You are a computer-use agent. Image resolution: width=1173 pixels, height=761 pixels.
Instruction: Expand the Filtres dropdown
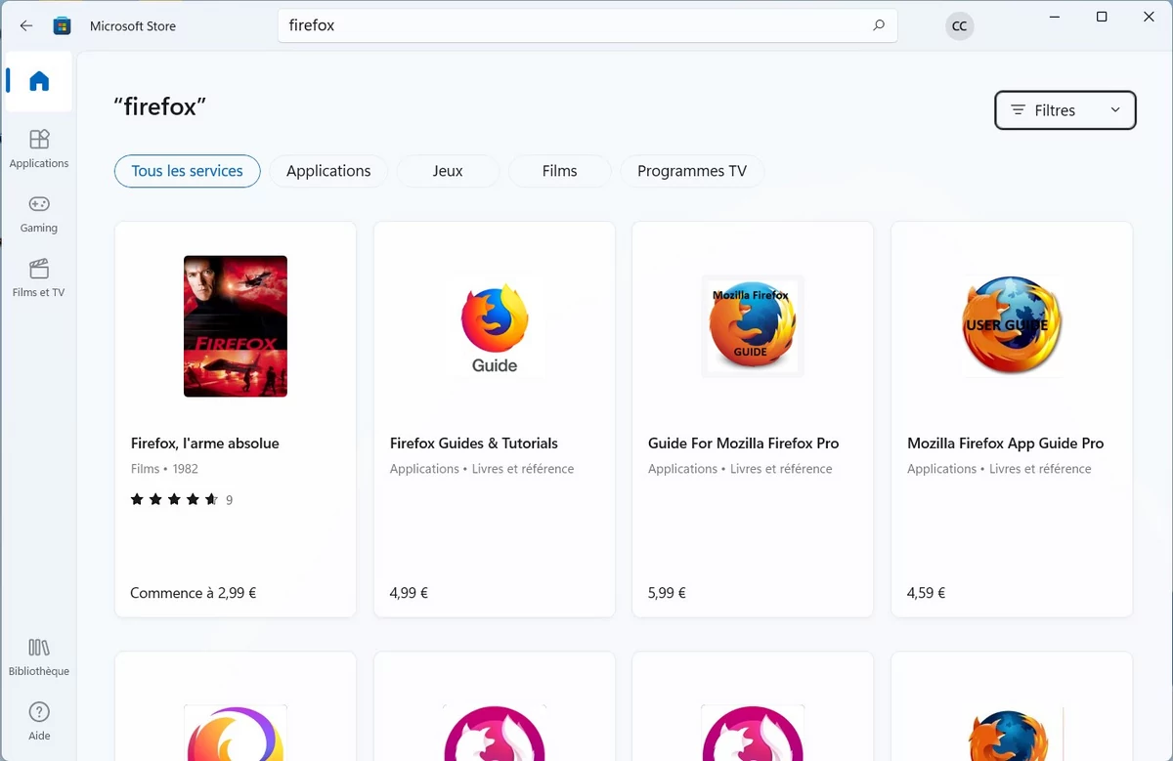click(1065, 110)
